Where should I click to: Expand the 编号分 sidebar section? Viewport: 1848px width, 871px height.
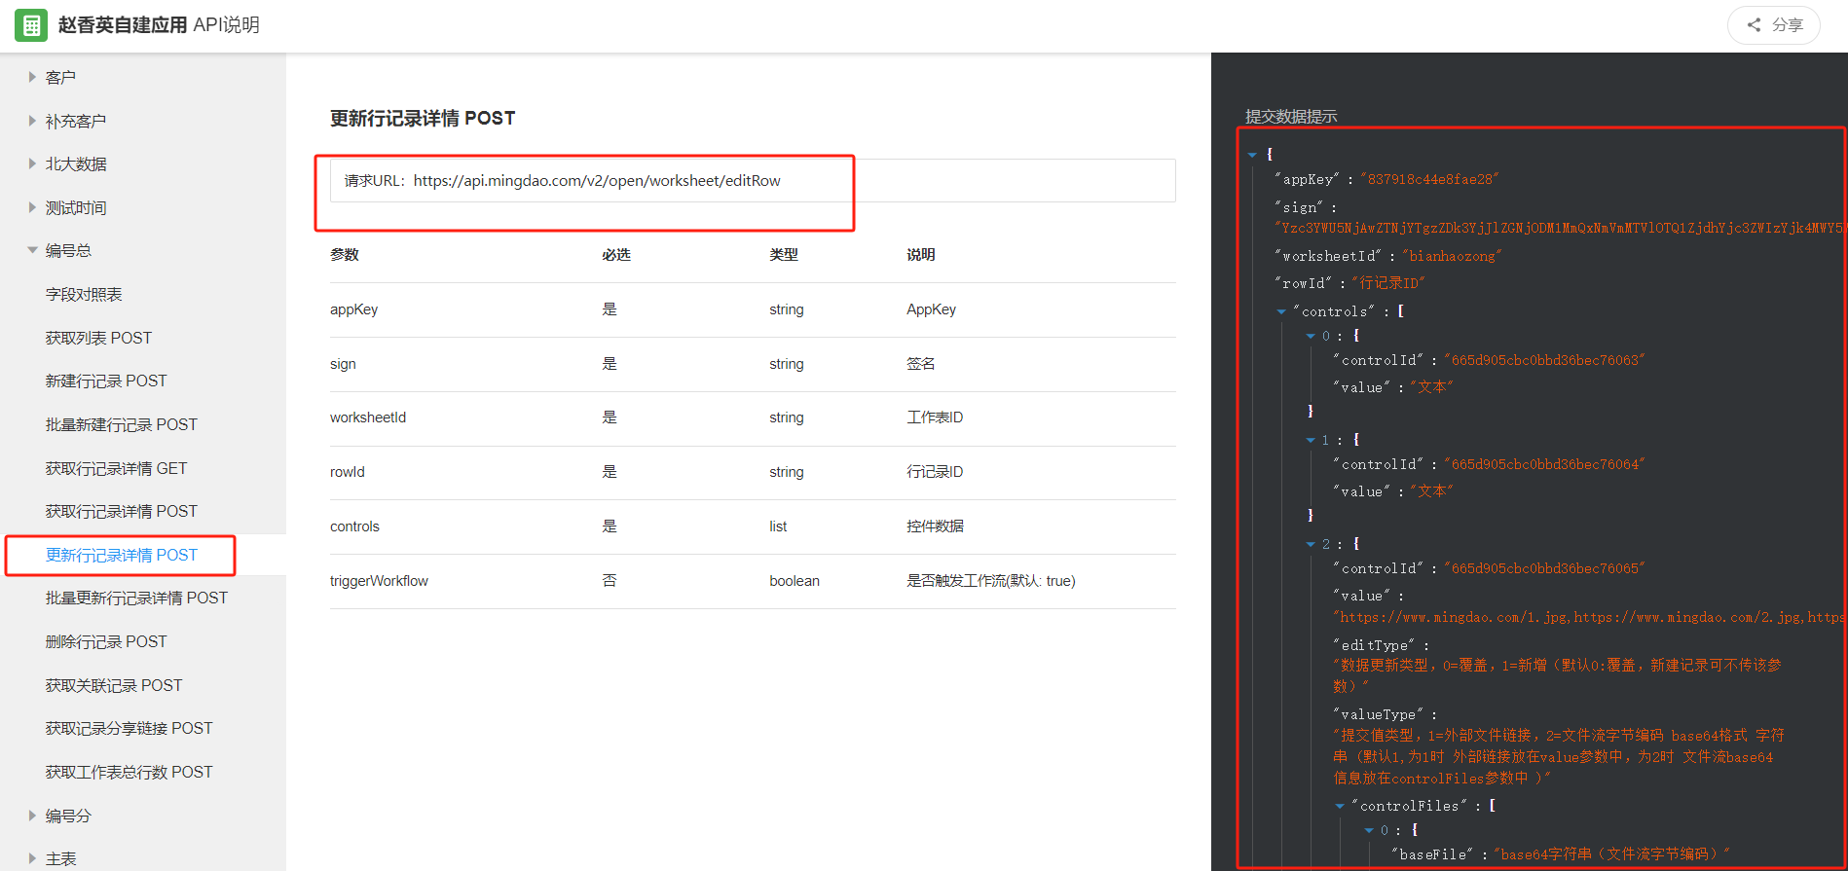point(67,817)
